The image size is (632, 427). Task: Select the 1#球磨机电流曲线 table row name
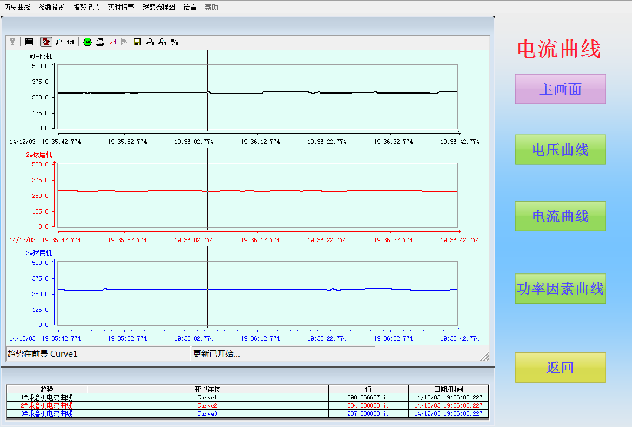pyautogui.click(x=46, y=398)
